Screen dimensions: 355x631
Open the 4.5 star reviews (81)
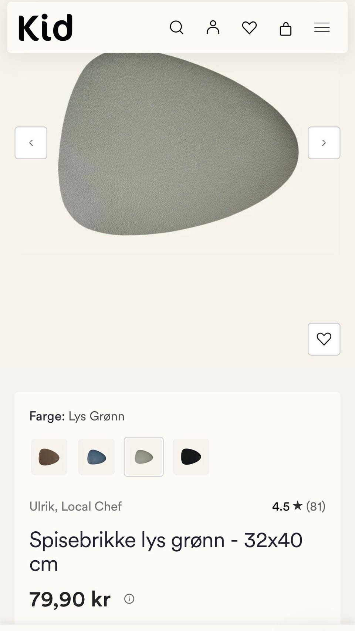[299, 506]
